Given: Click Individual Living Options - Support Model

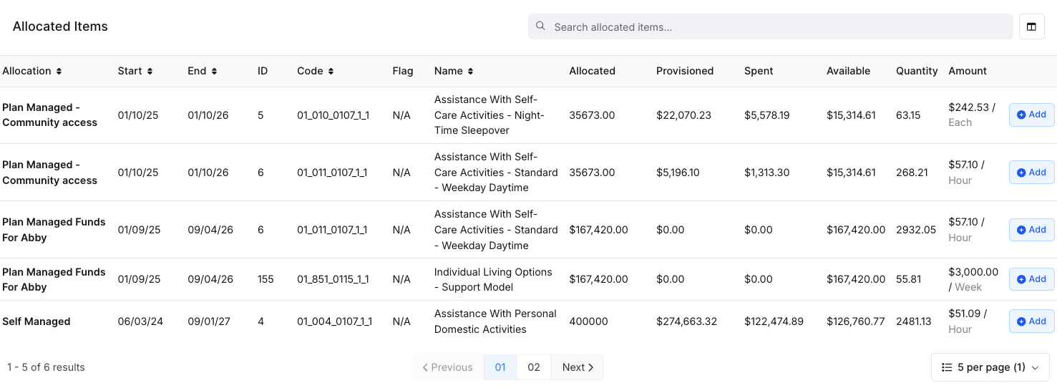Looking at the screenshot, I should tap(493, 279).
